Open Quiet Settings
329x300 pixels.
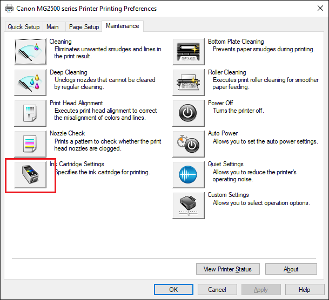pyautogui.click(x=189, y=174)
